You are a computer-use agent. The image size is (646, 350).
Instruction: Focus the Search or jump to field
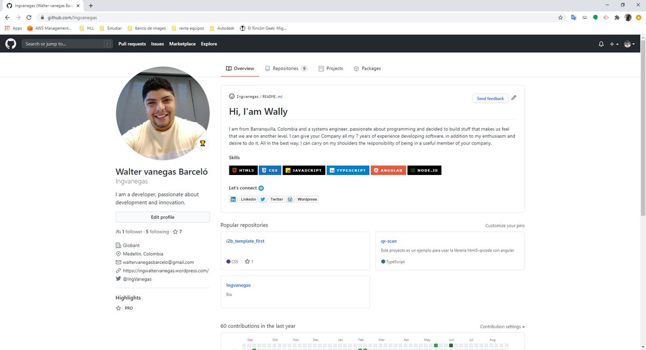67,44
